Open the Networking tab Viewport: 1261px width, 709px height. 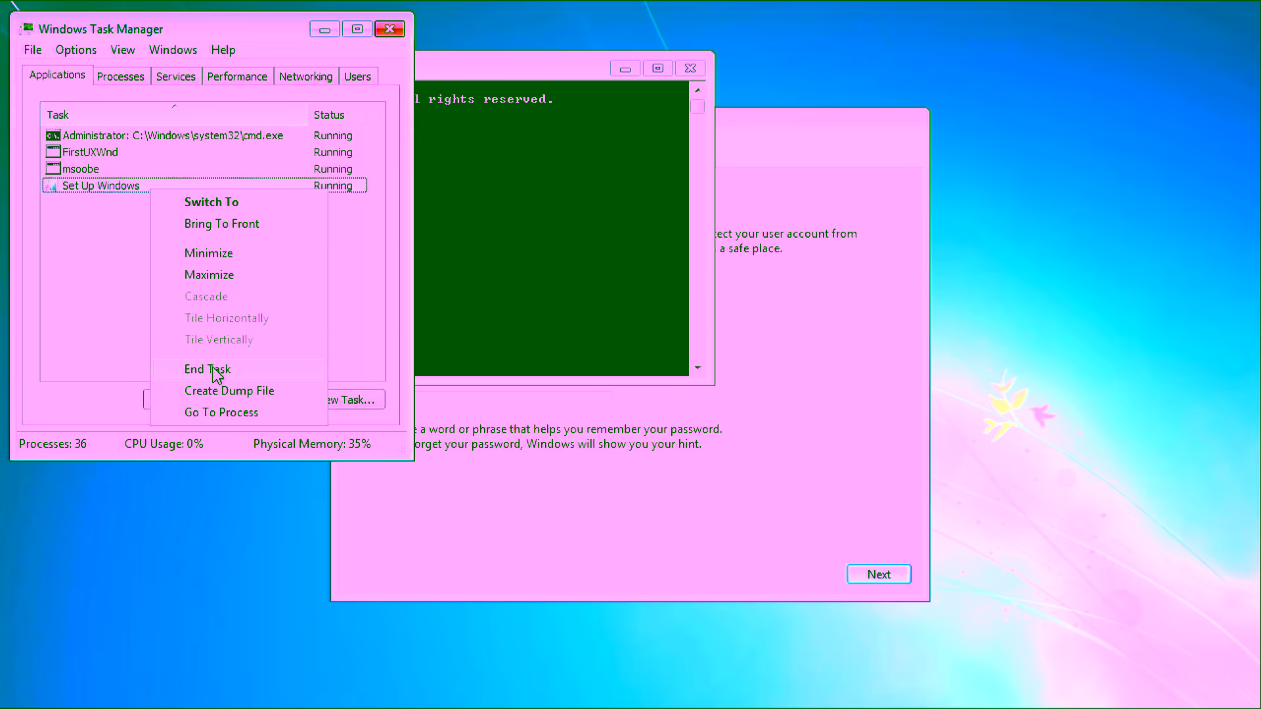click(x=305, y=77)
